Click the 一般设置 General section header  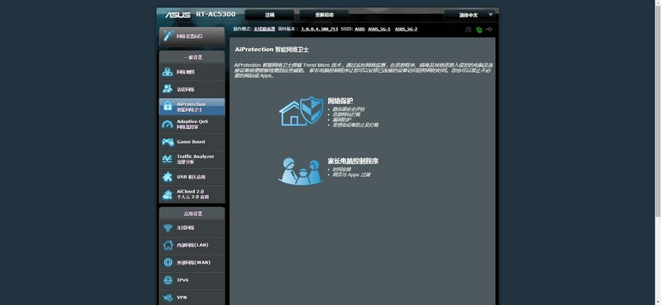(193, 57)
